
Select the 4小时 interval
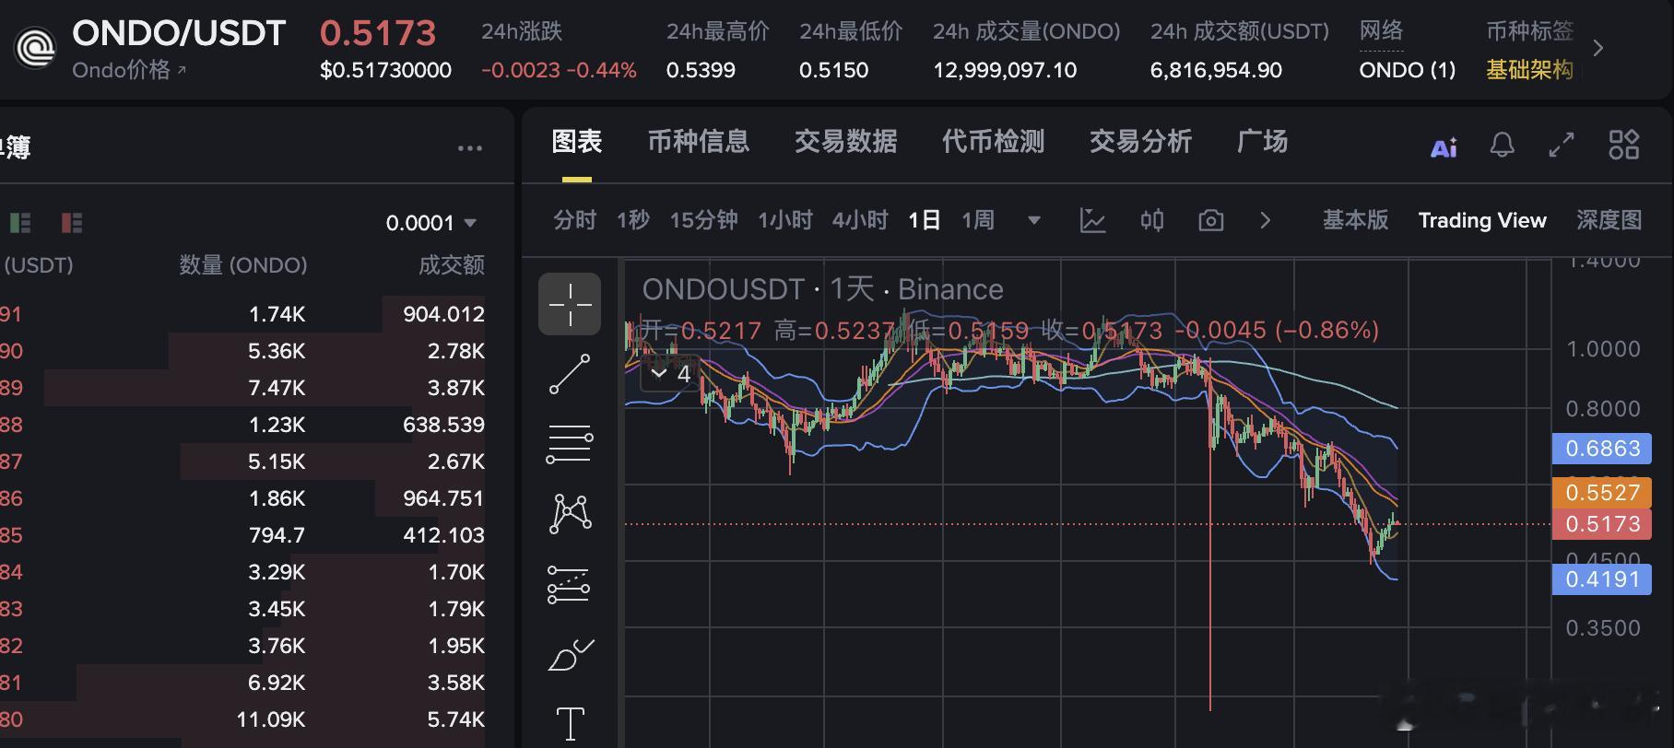(x=860, y=220)
